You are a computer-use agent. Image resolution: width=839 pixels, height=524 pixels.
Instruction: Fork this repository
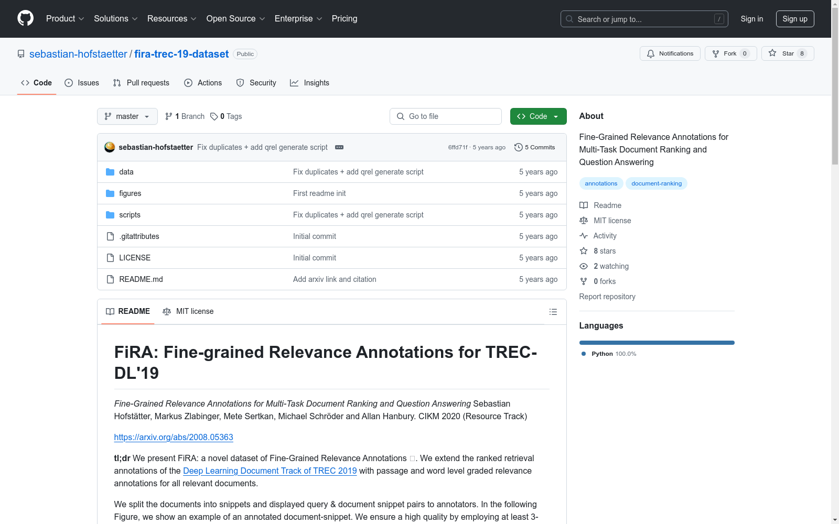click(x=730, y=53)
